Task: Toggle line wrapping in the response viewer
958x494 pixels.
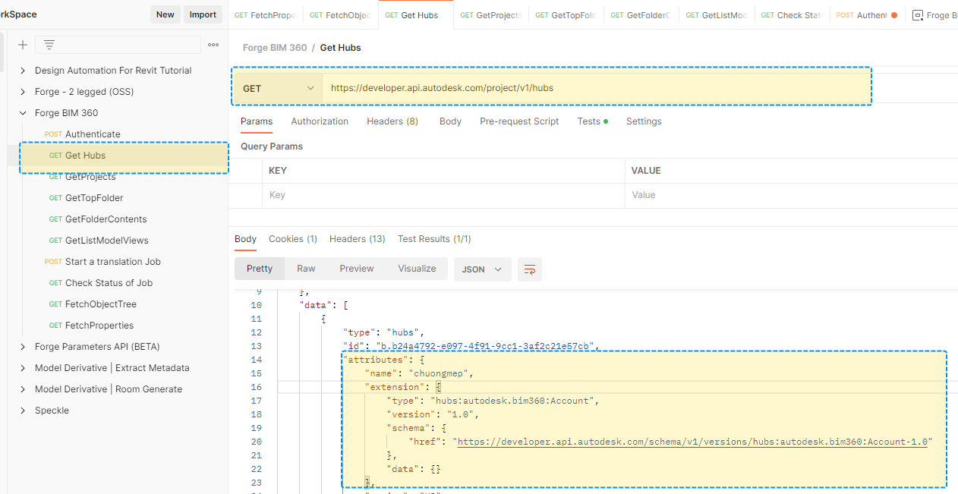Action: [x=529, y=269]
